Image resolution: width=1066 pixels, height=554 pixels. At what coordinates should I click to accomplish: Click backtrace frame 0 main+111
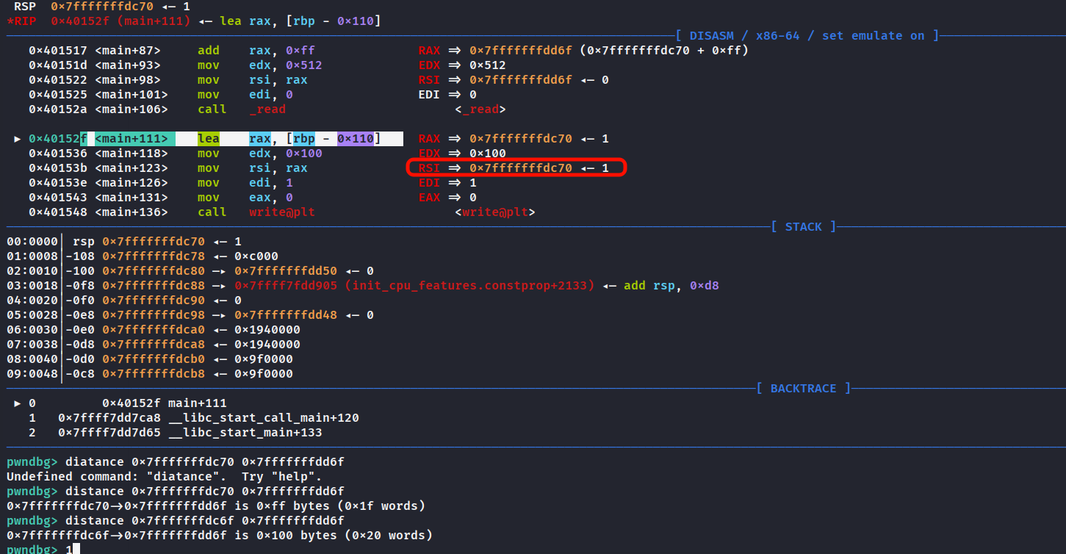[120, 403]
